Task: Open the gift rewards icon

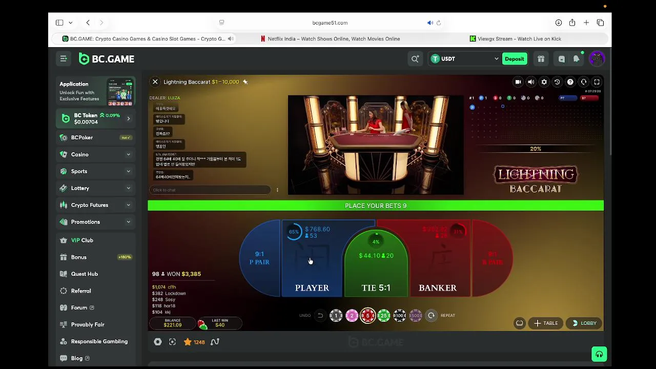Action: (x=541, y=59)
